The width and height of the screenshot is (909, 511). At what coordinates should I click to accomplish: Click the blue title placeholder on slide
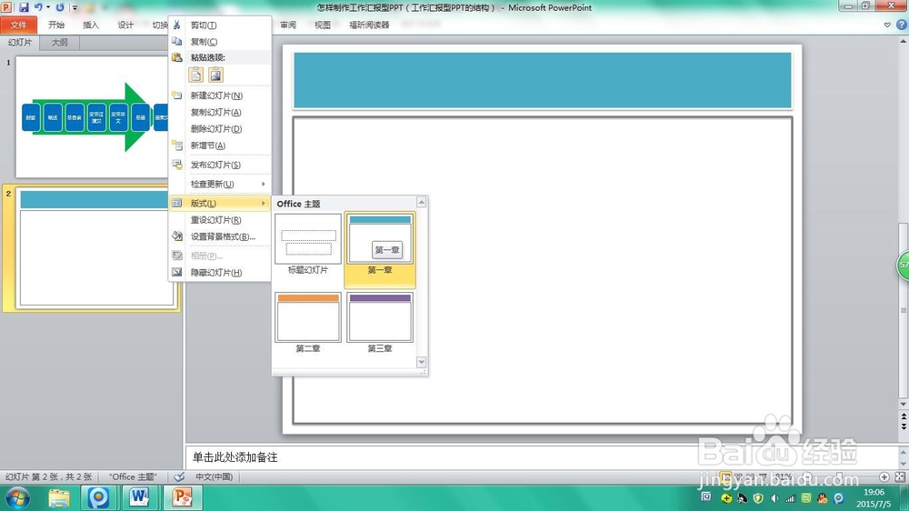pos(542,80)
